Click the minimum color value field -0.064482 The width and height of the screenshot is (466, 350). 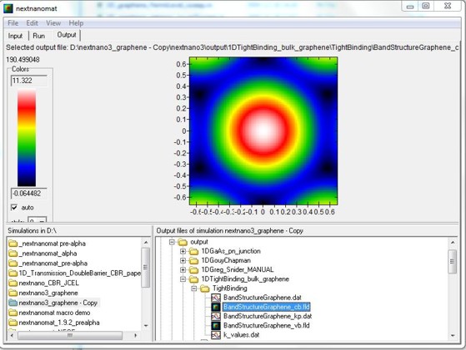pyautogui.click(x=29, y=193)
